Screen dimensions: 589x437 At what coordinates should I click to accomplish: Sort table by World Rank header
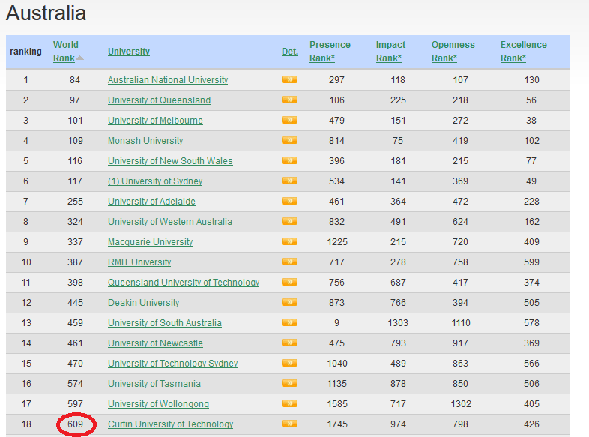(66, 52)
